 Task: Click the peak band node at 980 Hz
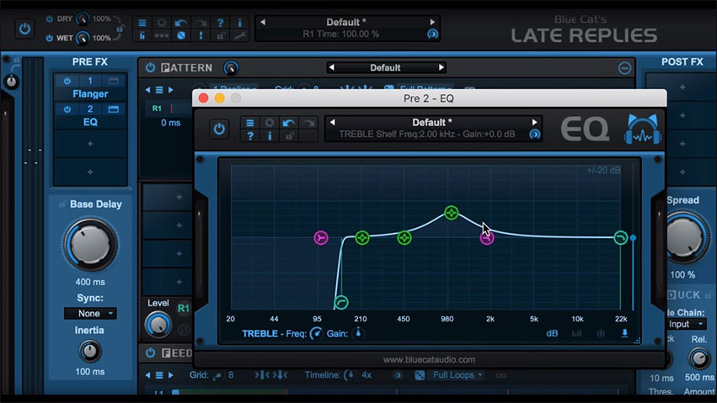pos(451,213)
